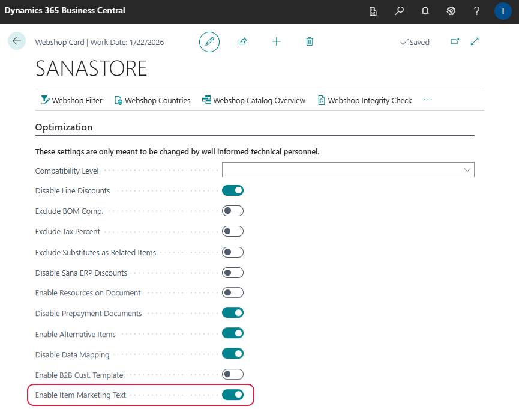Open search magnifier in top bar
Image resolution: width=519 pixels, height=409 pixels.
coord(399,11)
